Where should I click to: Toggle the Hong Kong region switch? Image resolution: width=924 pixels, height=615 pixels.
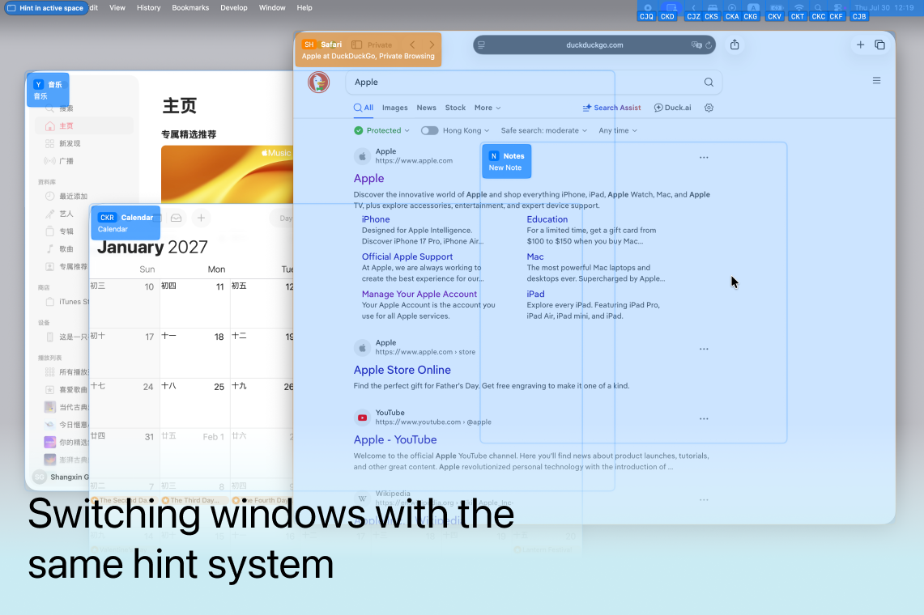tap(429, 131)
